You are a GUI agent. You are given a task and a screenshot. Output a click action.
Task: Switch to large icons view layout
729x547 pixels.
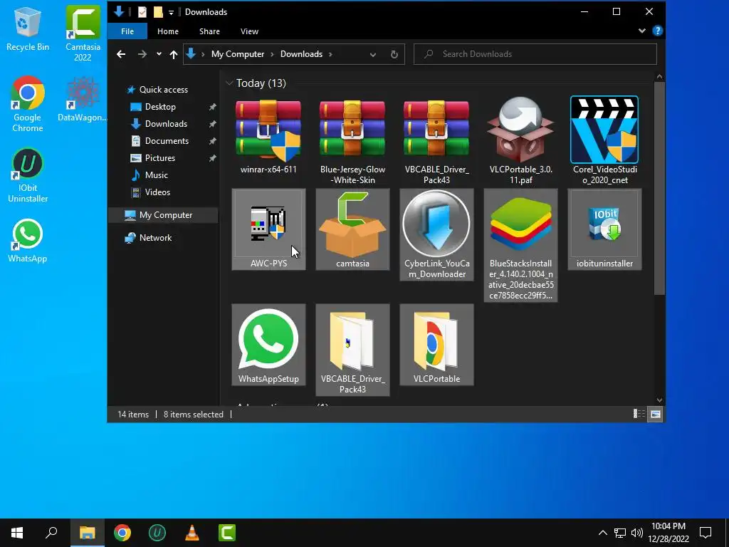pyautogui.click(x=656, y=414)
